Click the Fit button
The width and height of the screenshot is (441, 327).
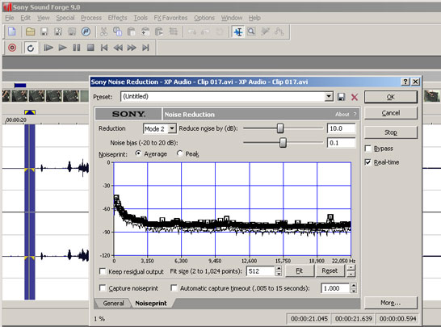(299, 271)
